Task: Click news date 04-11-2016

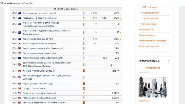Action: [x=144, y=72]
